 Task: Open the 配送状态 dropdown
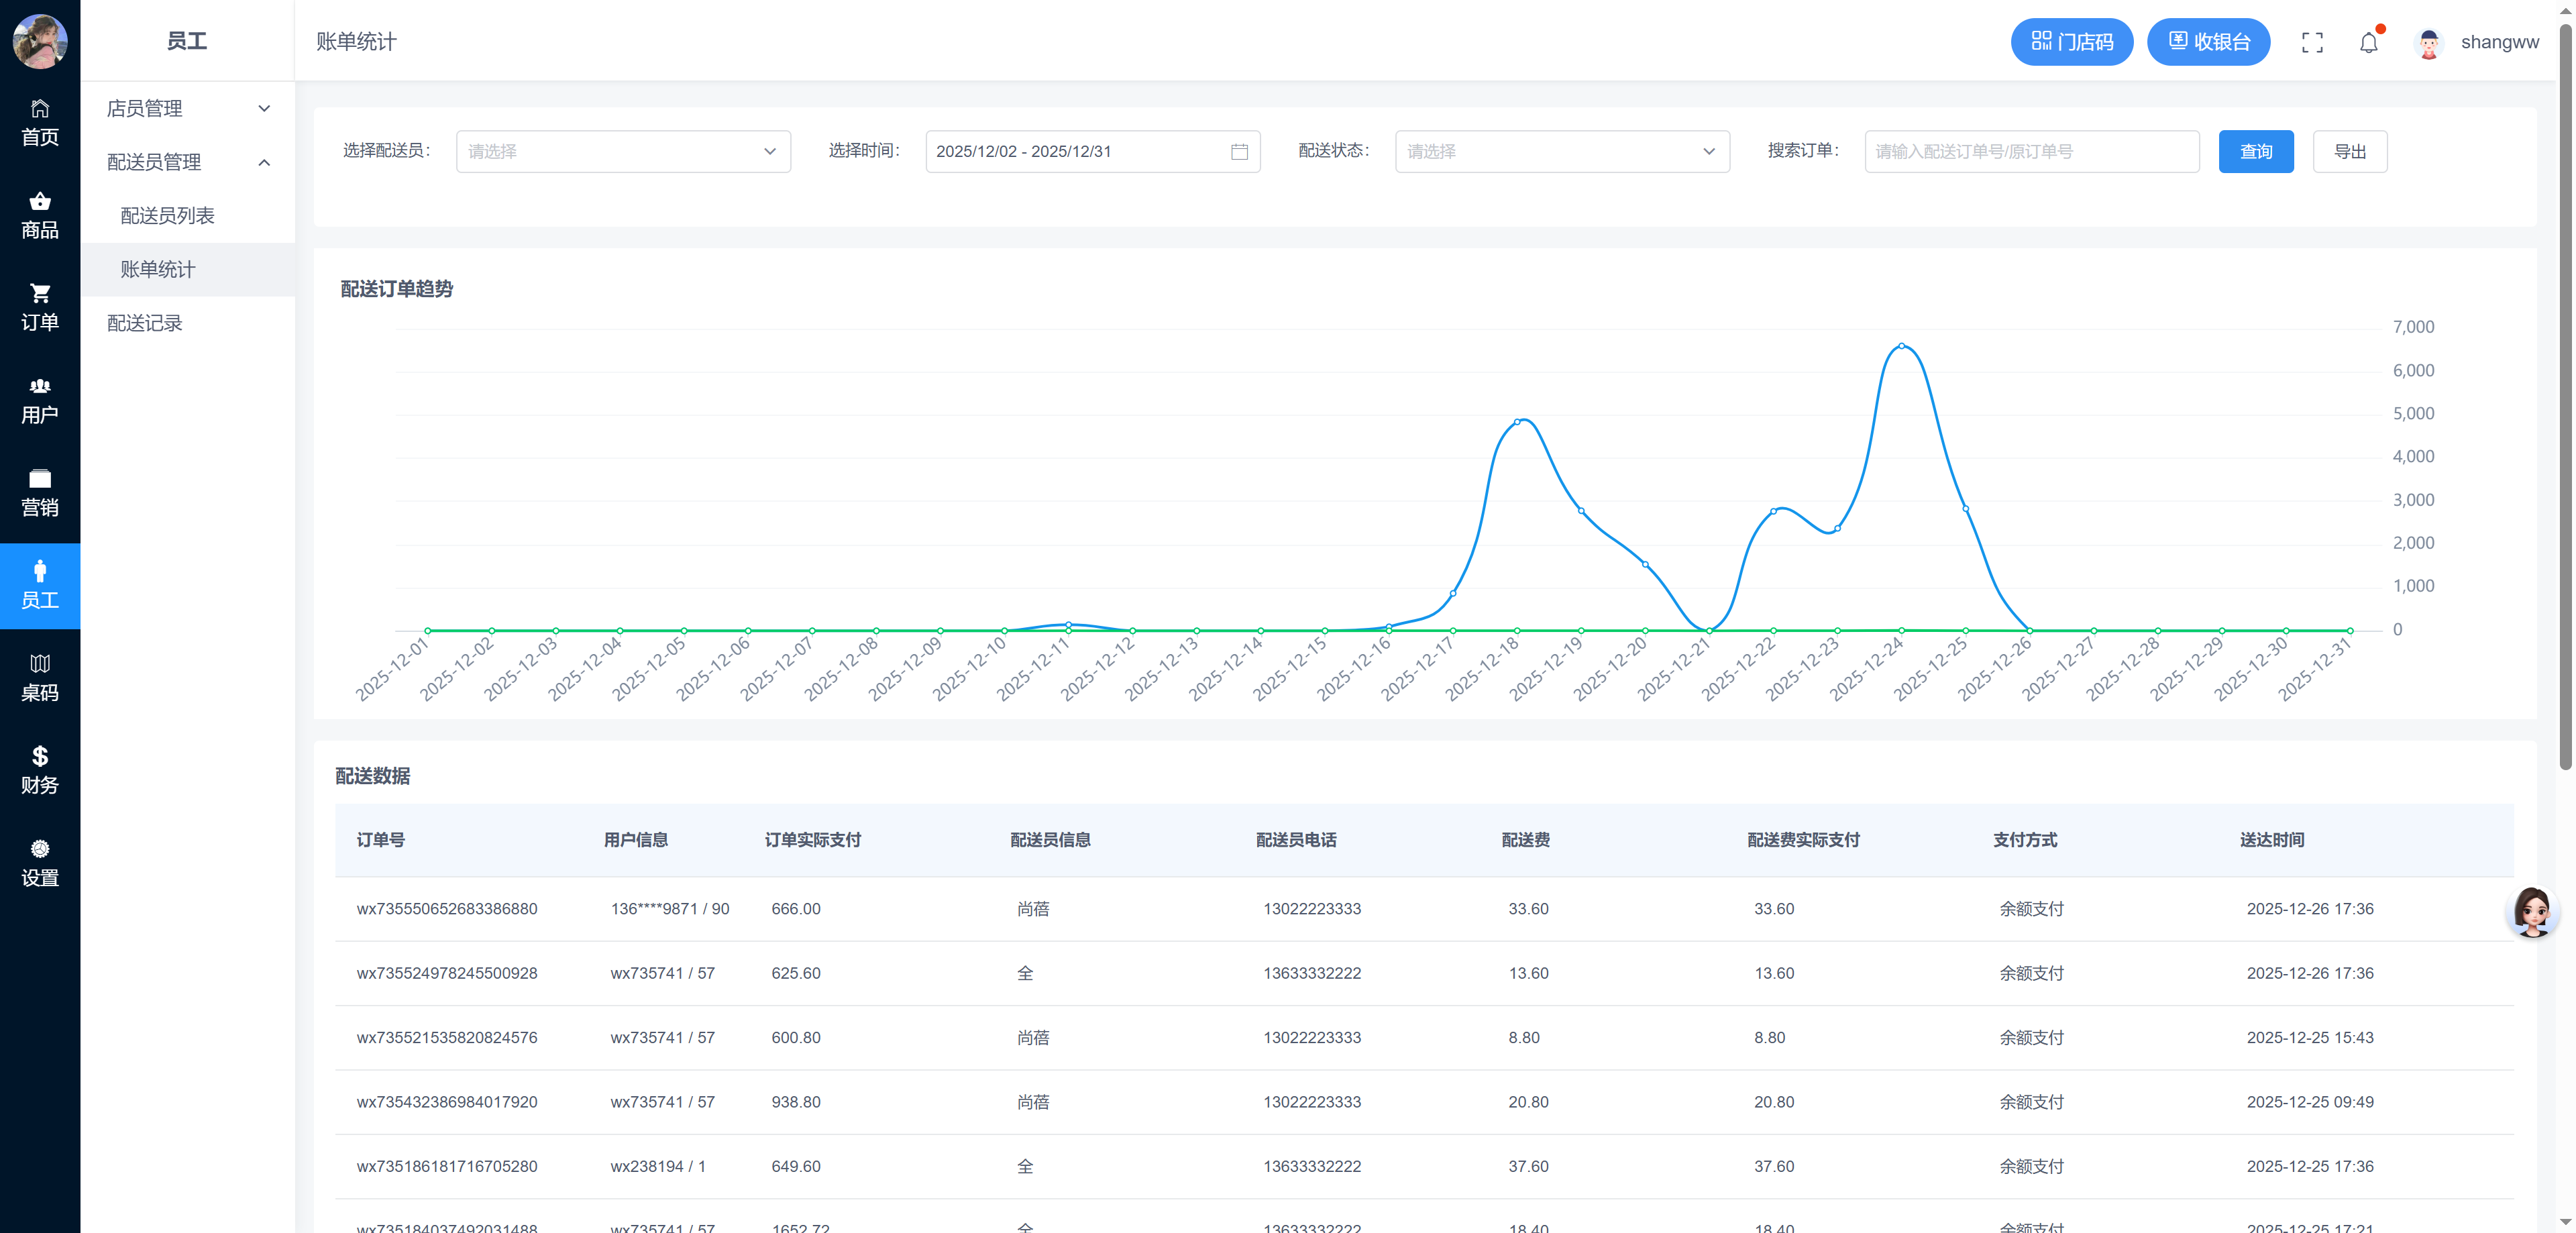[x=1561, y=152]
